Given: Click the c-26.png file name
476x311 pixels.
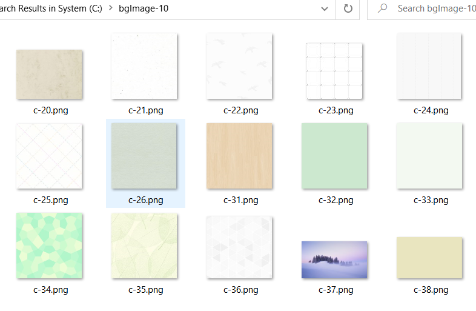Looking at the screenshot, I should tap(146, 200).
